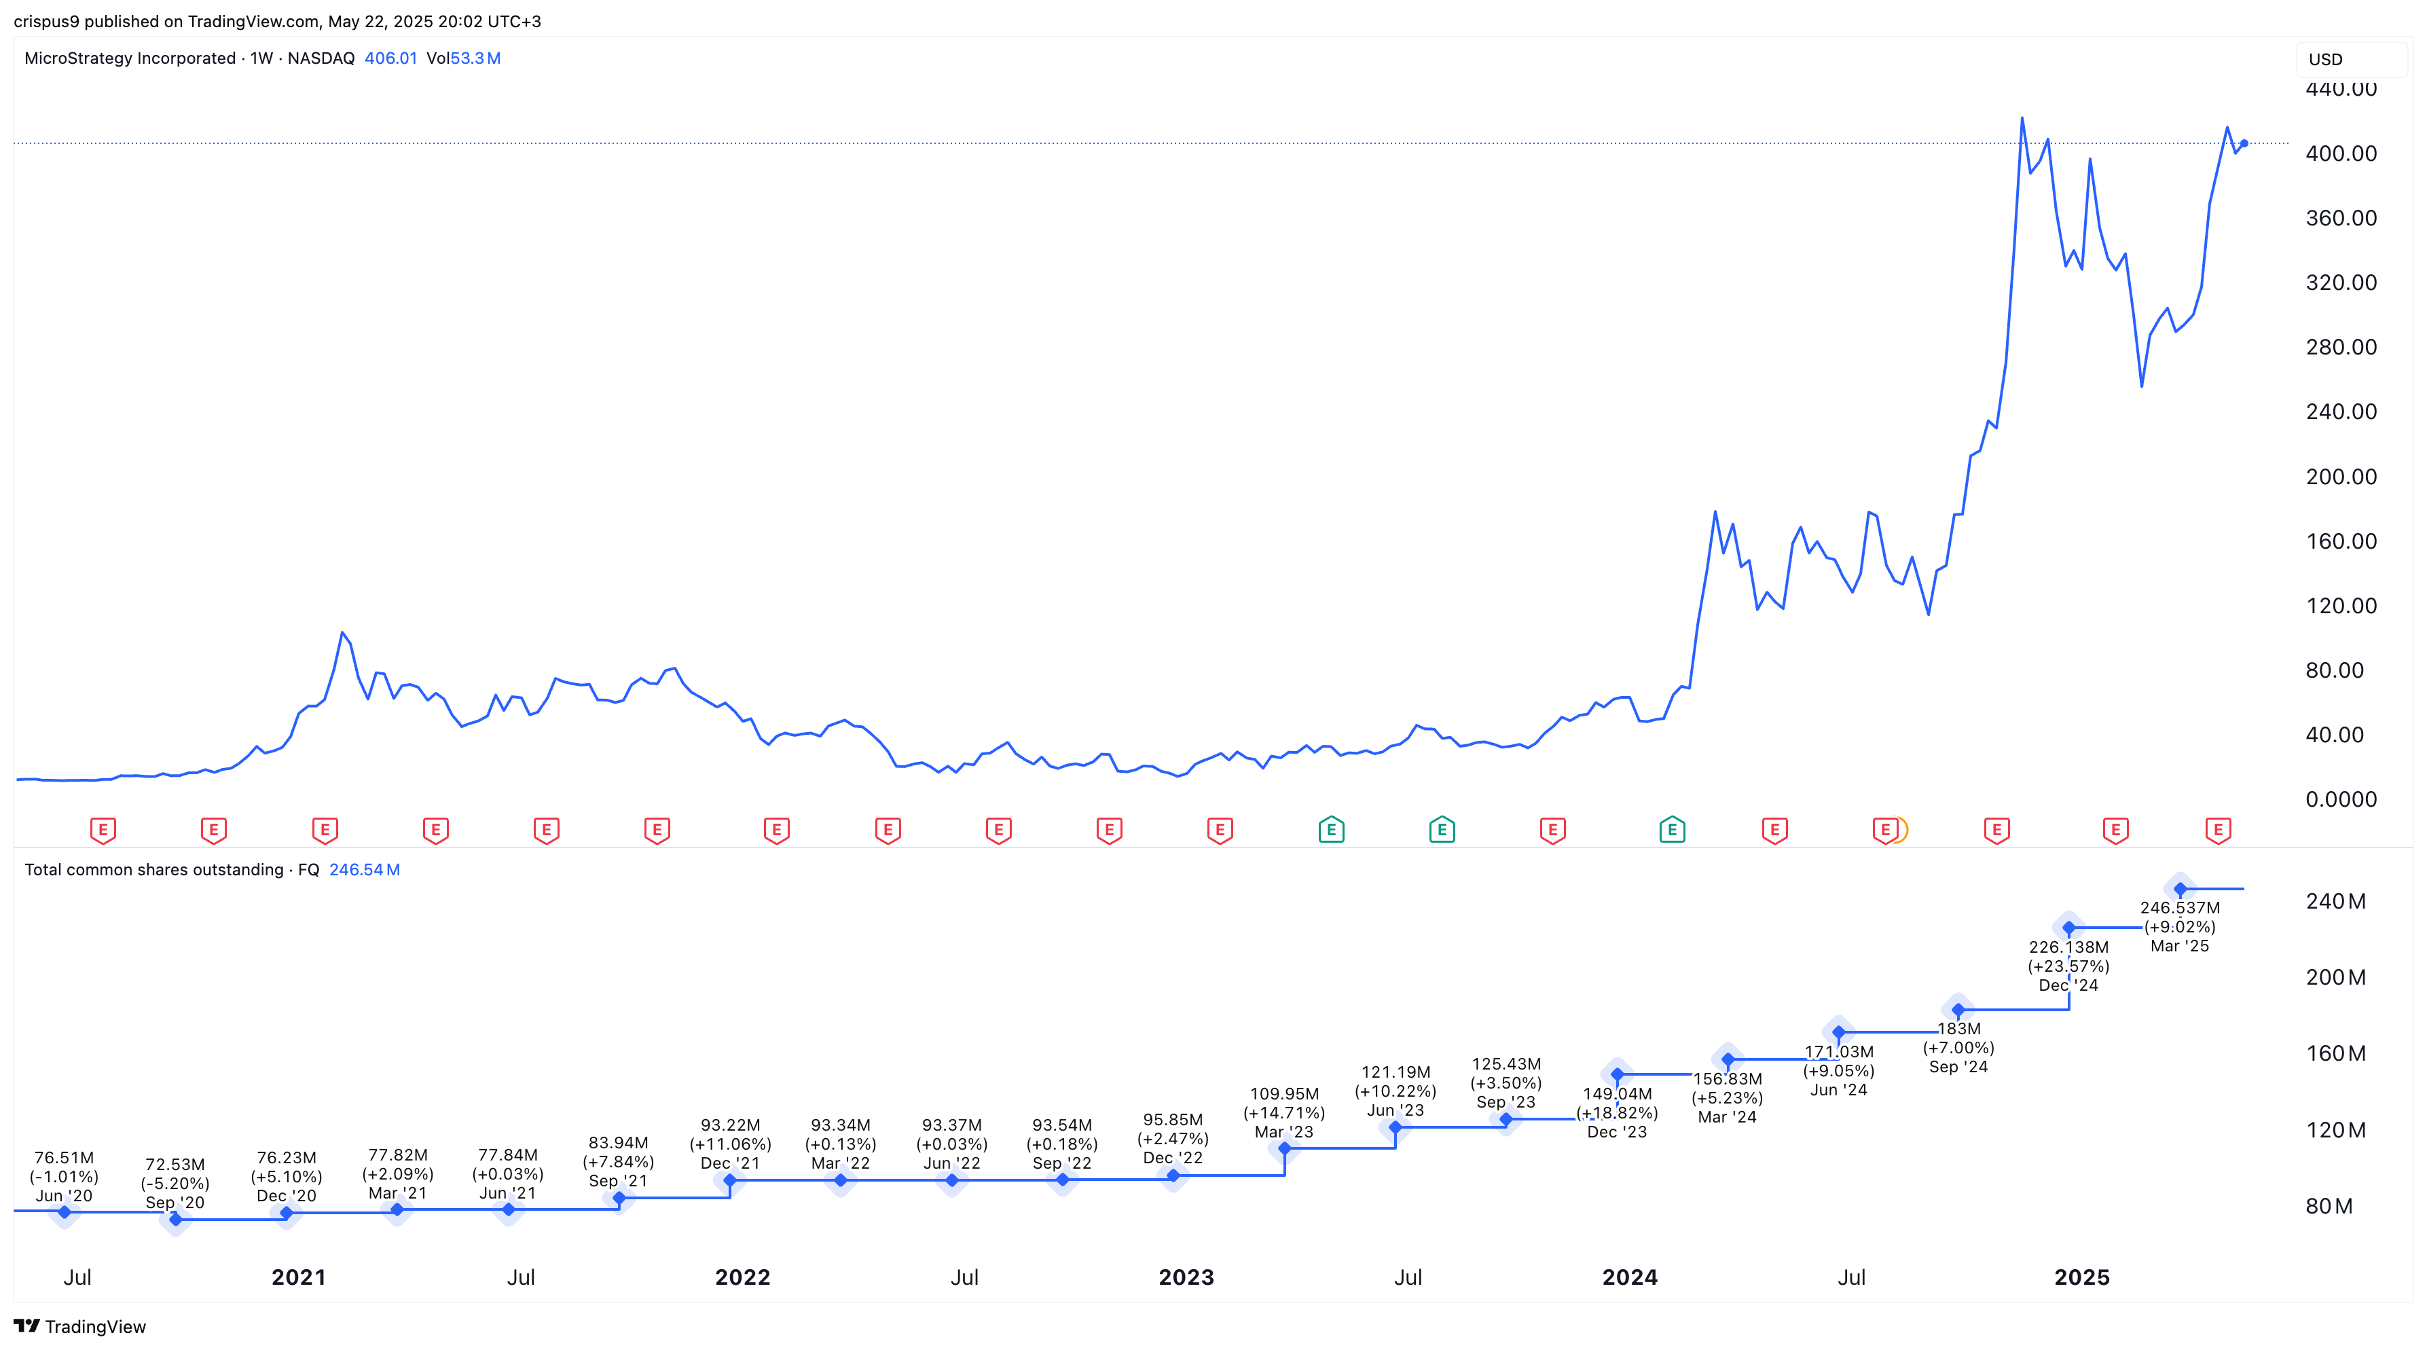Viewport: 2427px width, 1350px height.
Task: Click the 400.00 price axis label
Action: coord(2341,153)
